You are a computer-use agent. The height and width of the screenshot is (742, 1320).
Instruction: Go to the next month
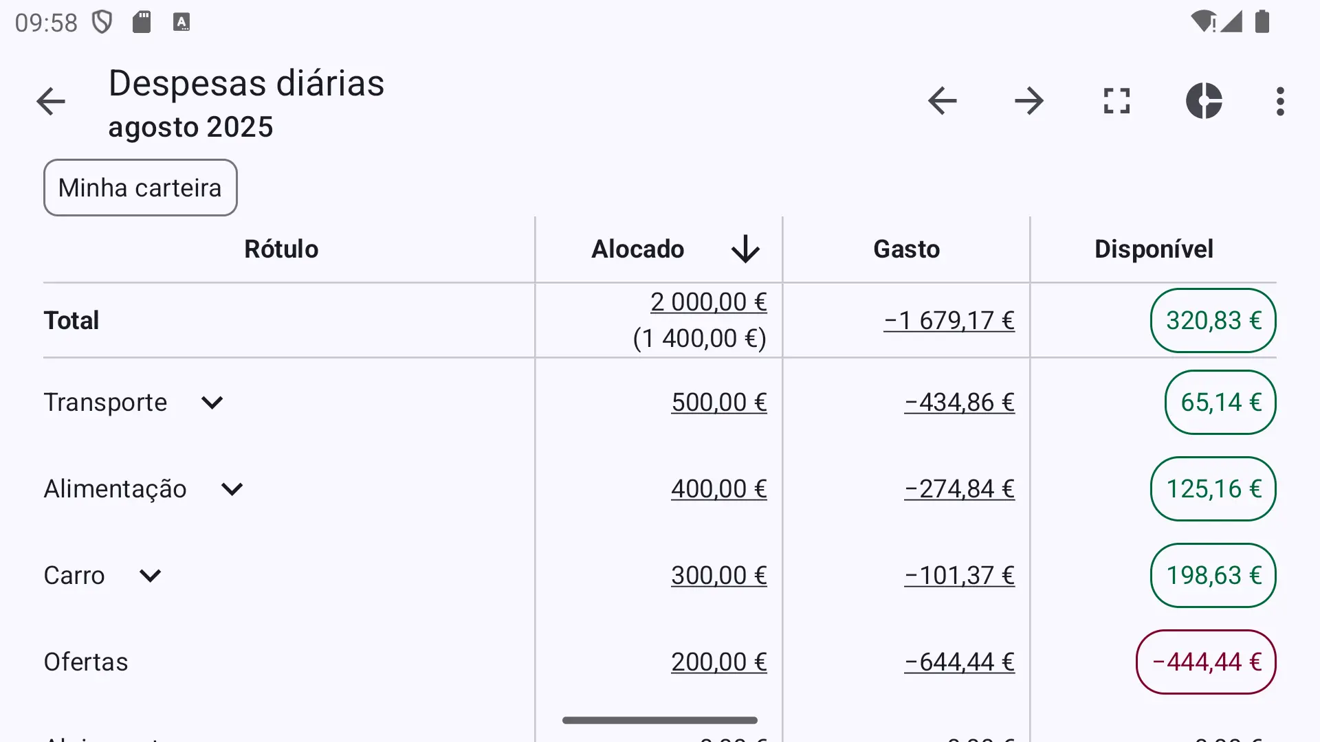click(x=1029, y=101)
